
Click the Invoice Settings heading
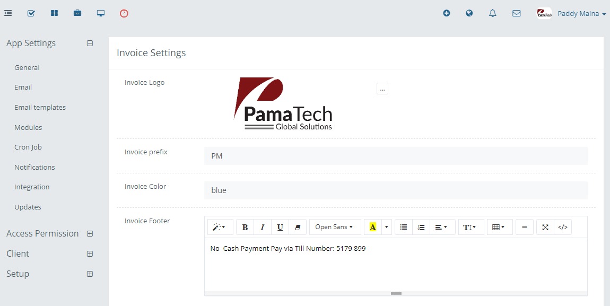151,53
